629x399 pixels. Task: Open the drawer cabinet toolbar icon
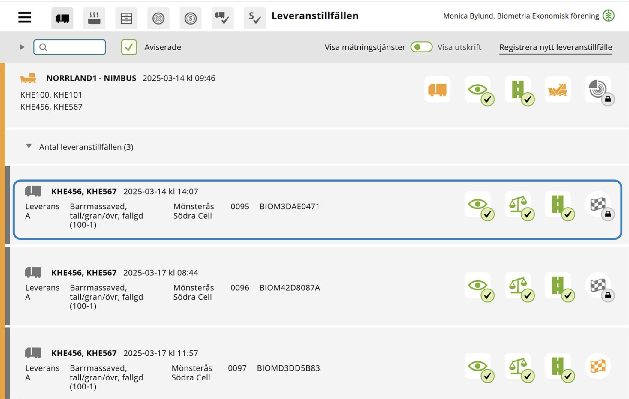pos(126,18)
